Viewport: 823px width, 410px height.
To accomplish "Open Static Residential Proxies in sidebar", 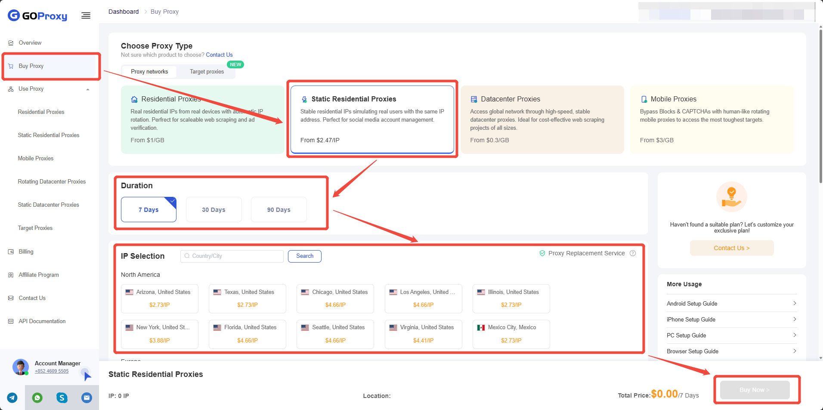I will click(49, 135).
